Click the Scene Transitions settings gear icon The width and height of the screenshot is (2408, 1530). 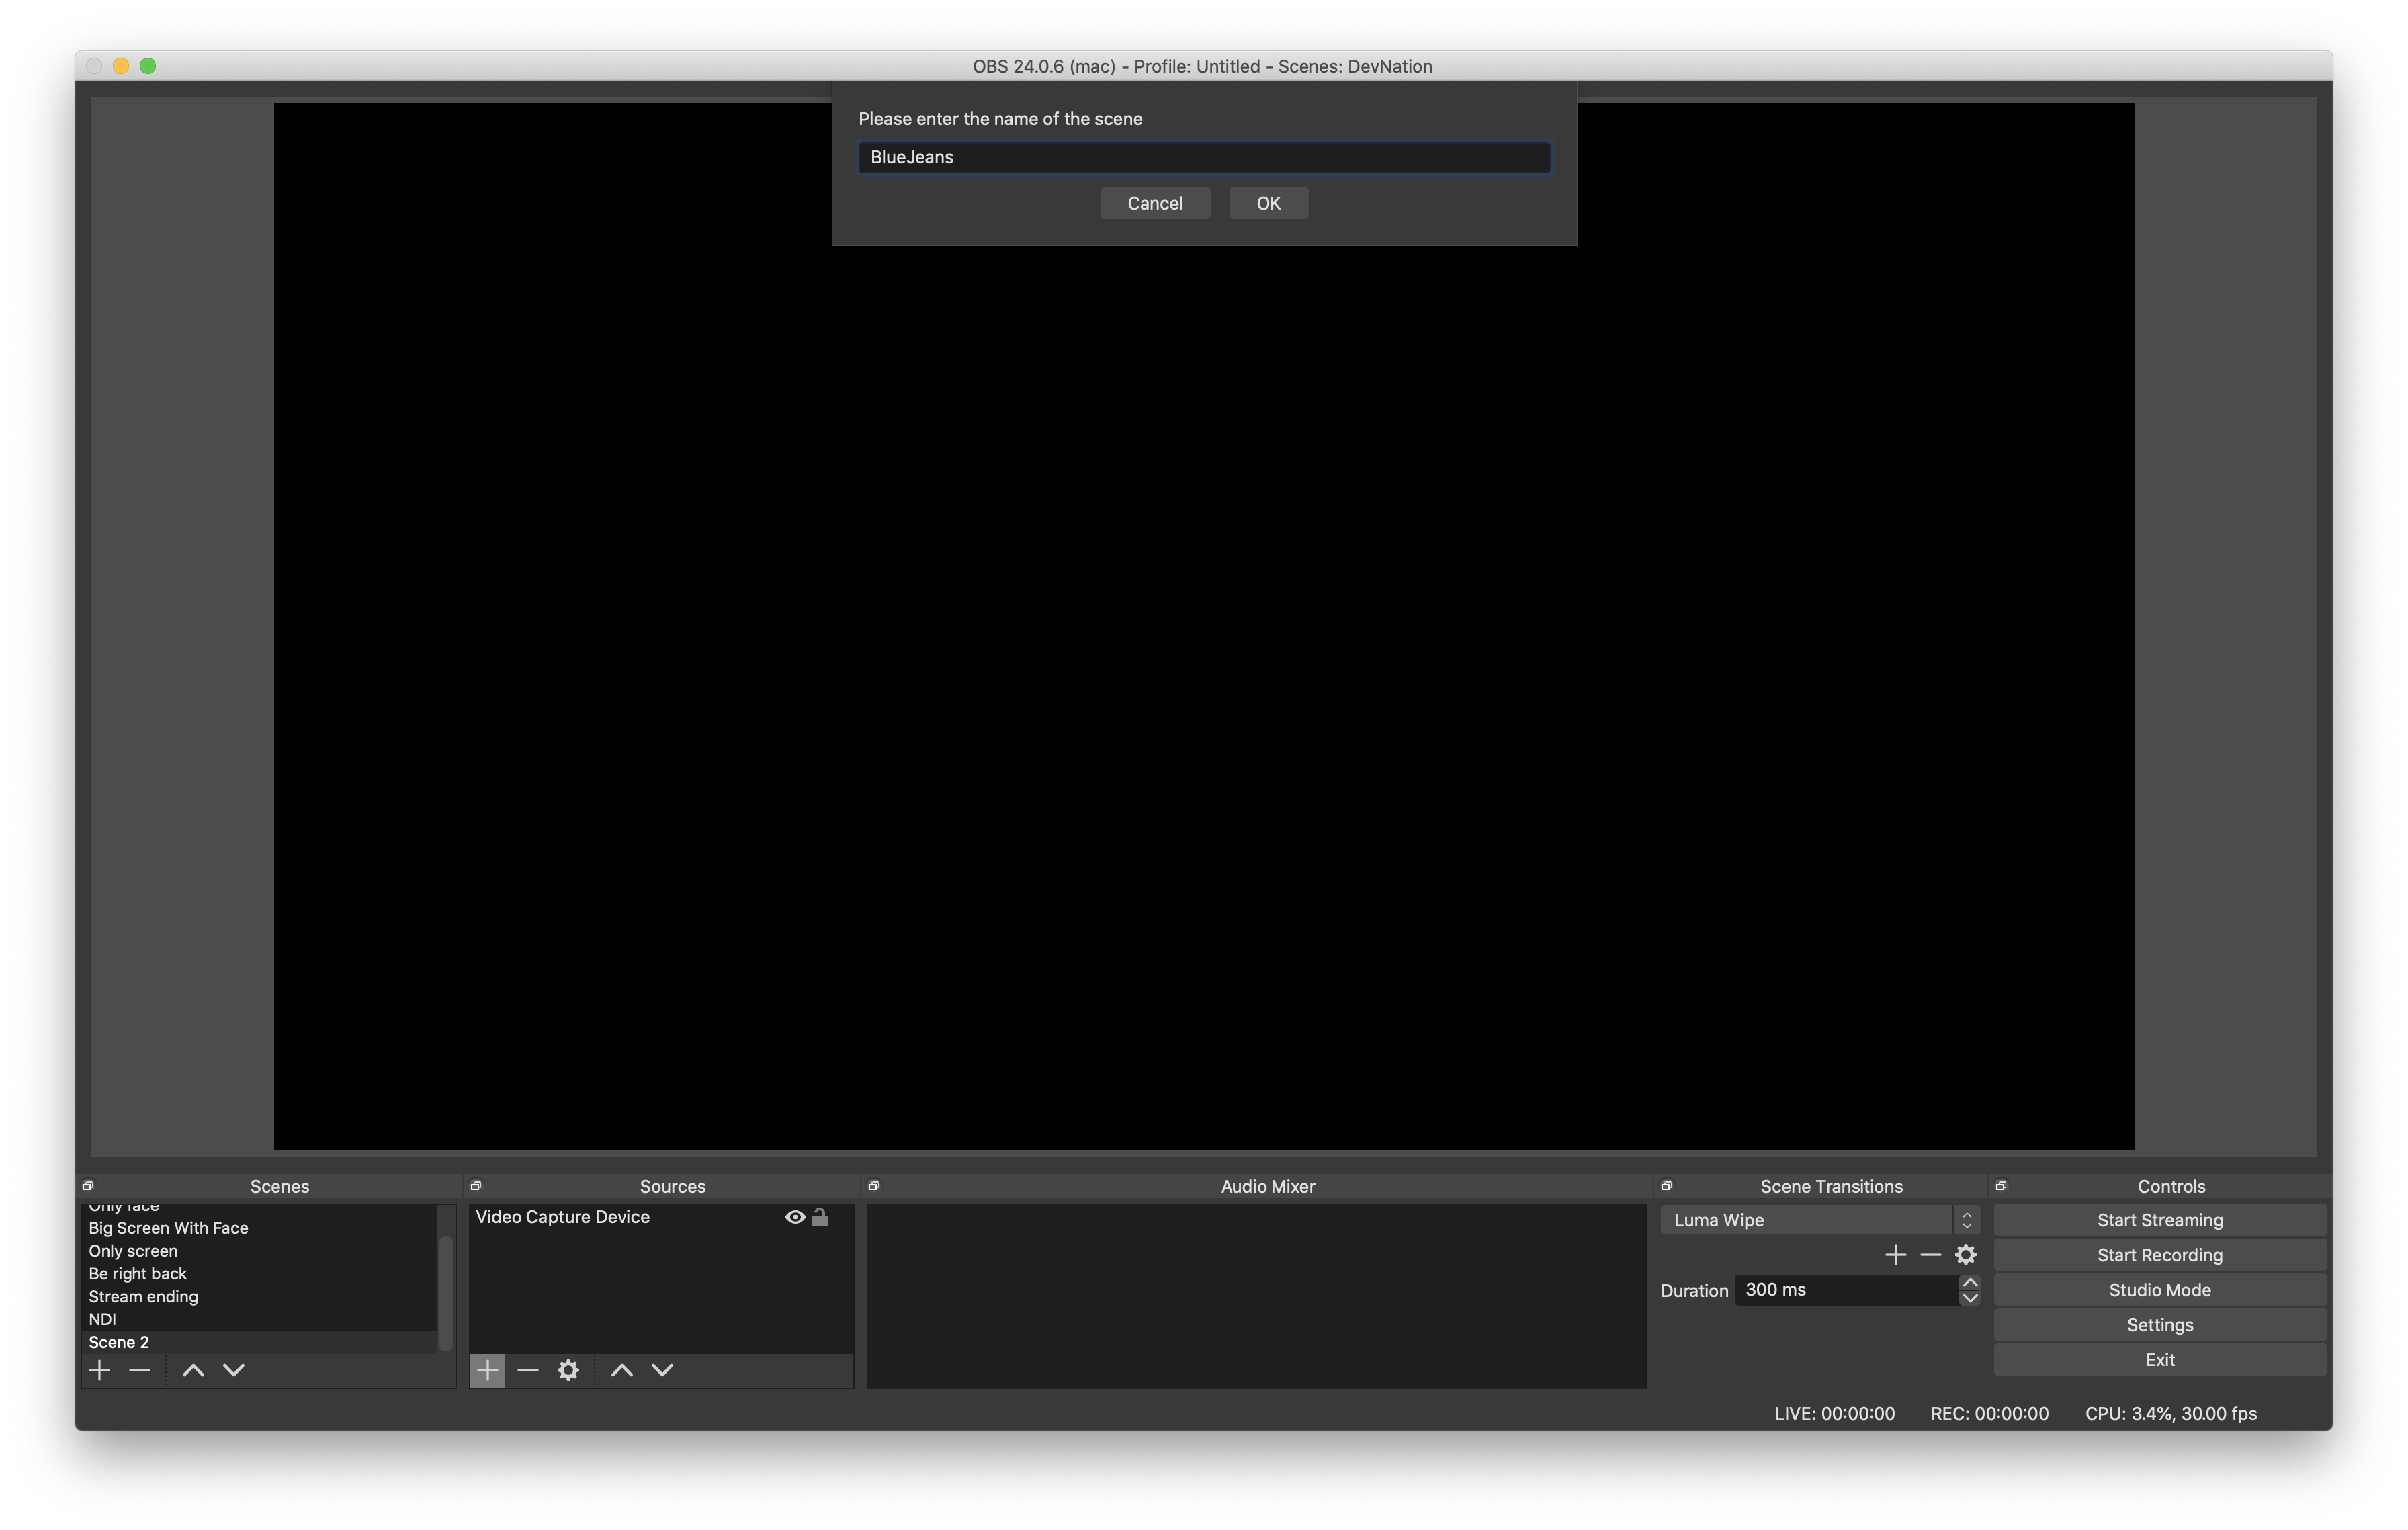(x=1967, y=1253)
